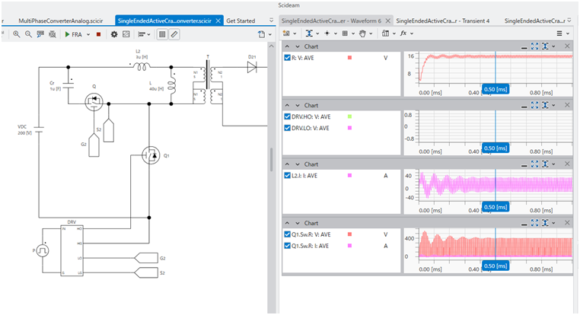This screenshot has width=580, height=315.
Task: Click the zoom out magnifier icon
Action: coord(28,34)
